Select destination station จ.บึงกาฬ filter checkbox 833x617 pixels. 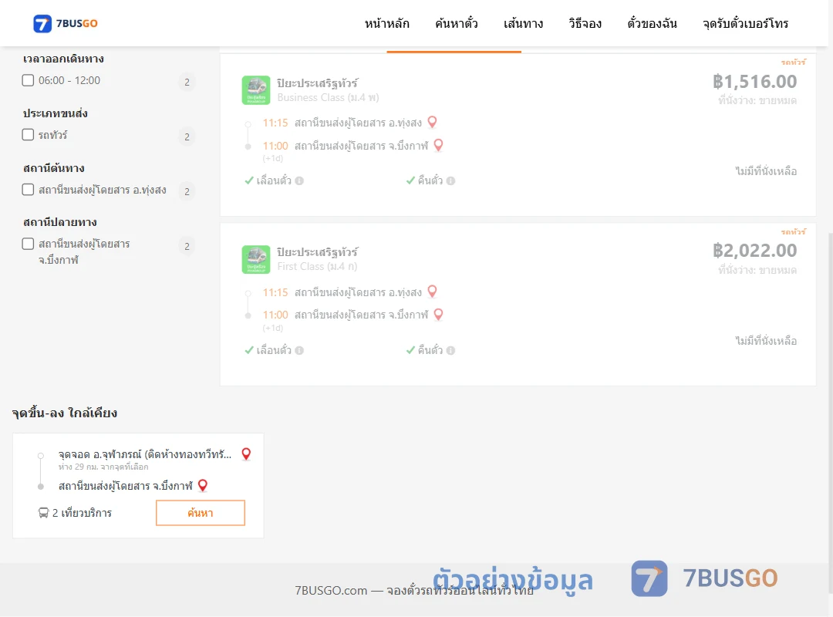(29, 244)
